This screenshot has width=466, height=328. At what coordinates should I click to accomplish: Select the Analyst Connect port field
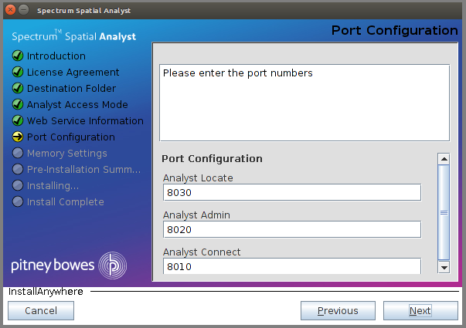click(x=291, y=266)
